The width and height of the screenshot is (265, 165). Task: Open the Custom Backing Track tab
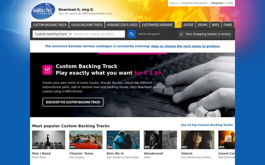pyautogui.click(x=50, y=25)
